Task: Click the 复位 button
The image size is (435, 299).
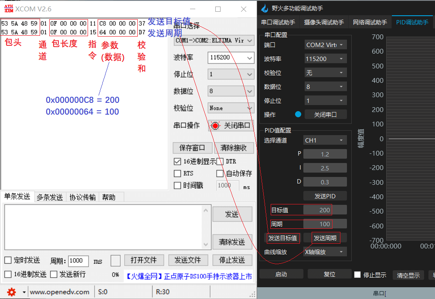Action: [x=330, y=274]
